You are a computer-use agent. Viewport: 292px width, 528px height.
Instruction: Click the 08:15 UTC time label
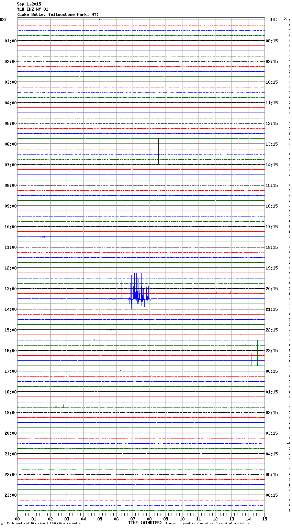coord(272,41)
